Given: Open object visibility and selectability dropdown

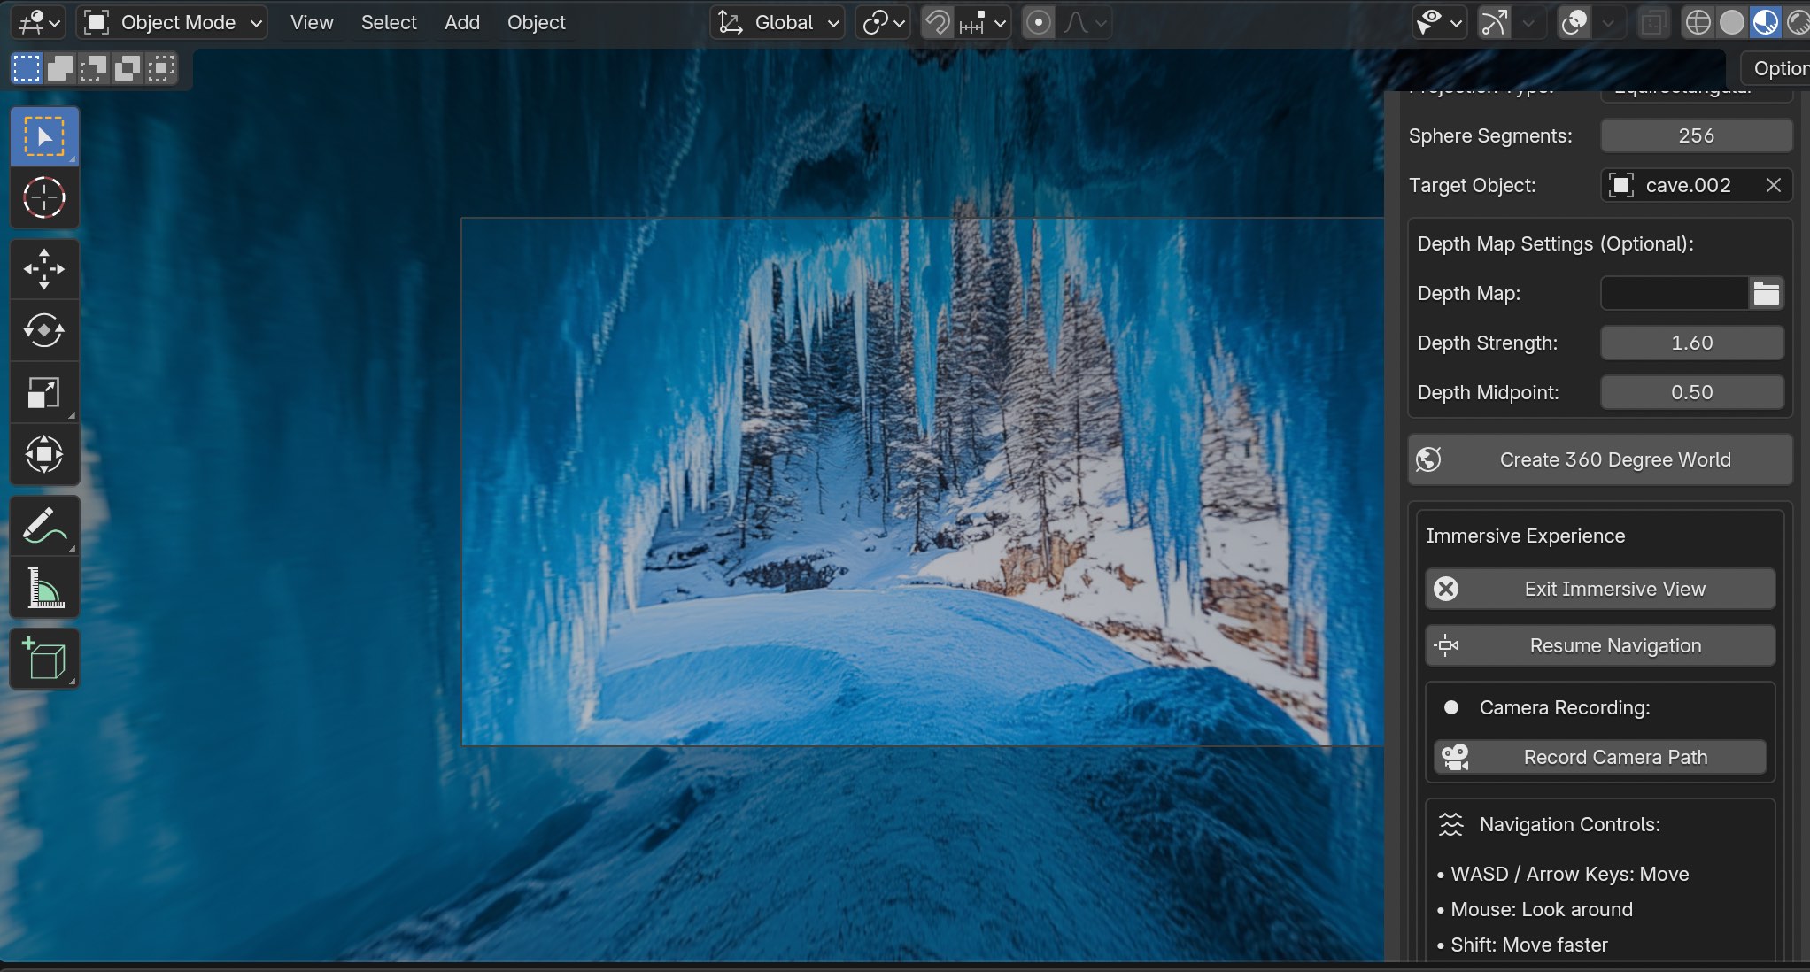Looking at the screenshot, I should [1439, 22].
